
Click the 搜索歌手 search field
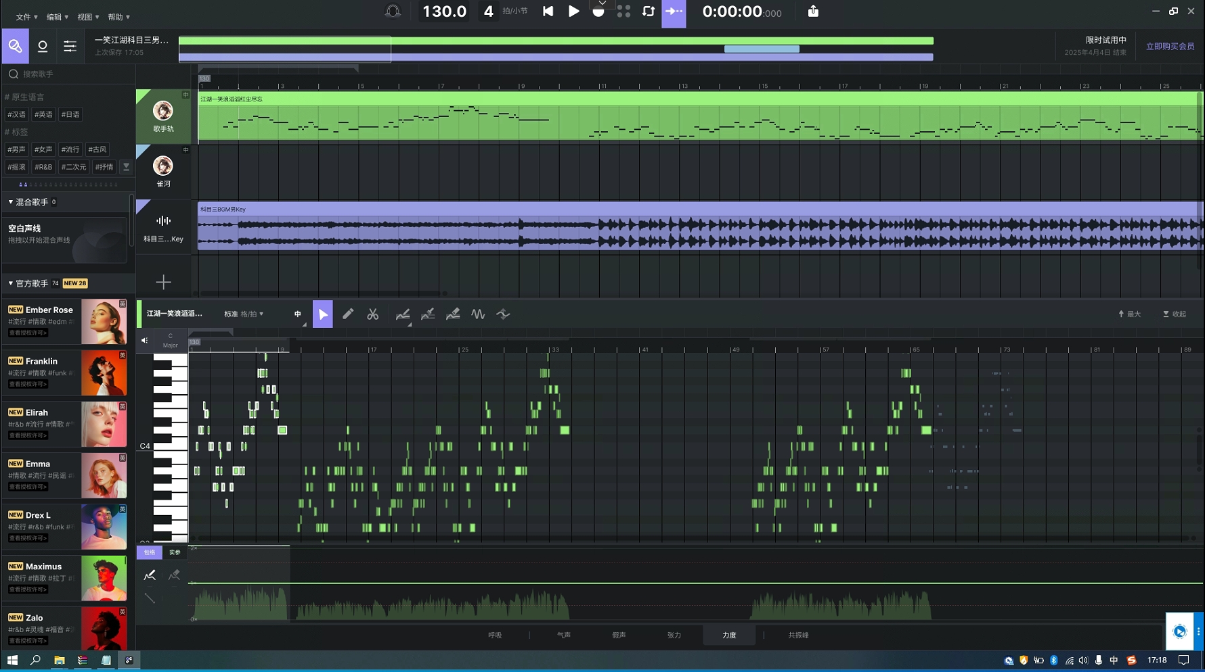point(68,74)
